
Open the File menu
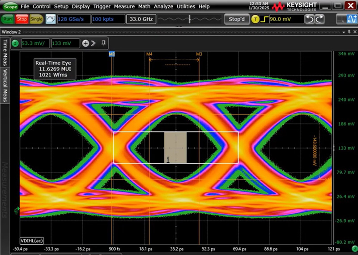(25, 7)
